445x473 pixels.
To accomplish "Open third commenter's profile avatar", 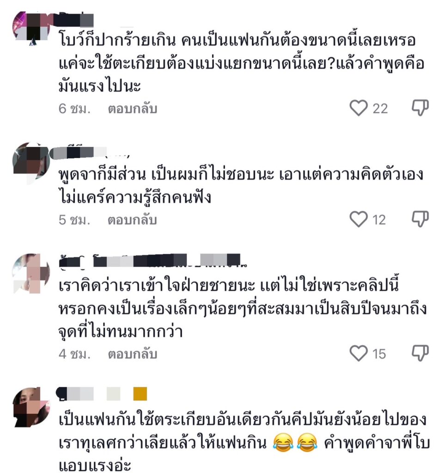I will tap(31, 273).
